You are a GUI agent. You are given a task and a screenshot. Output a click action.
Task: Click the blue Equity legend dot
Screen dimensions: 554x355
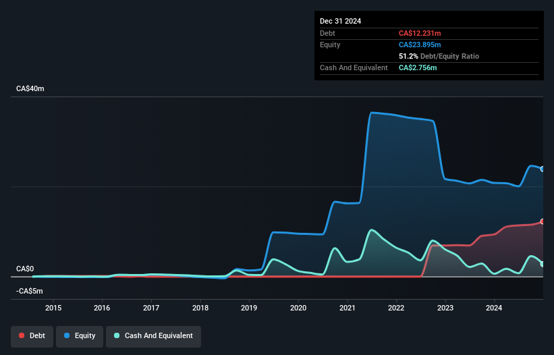(x=67, y=335)
